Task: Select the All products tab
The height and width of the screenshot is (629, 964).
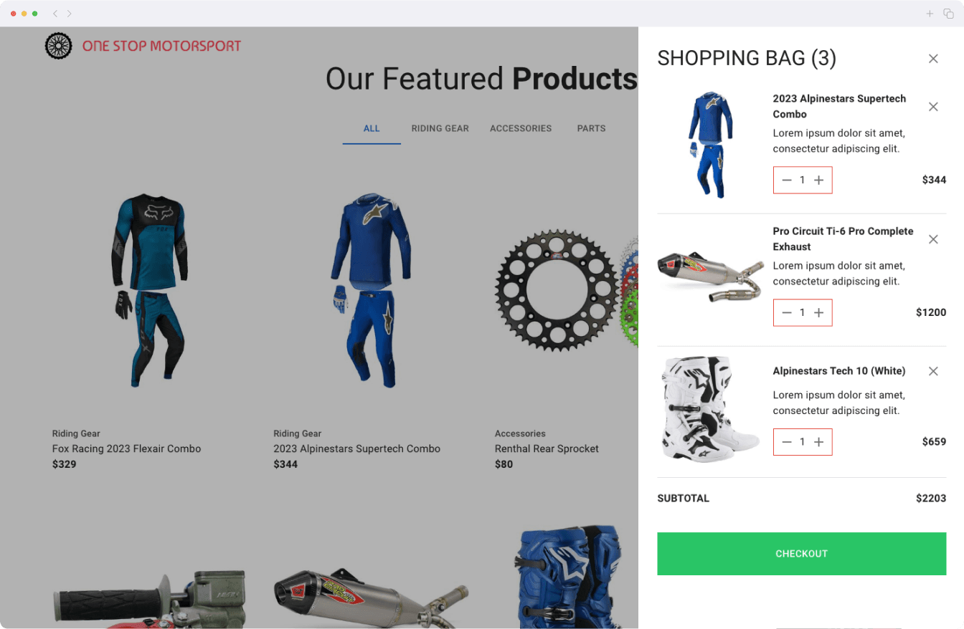Action: 372,129
